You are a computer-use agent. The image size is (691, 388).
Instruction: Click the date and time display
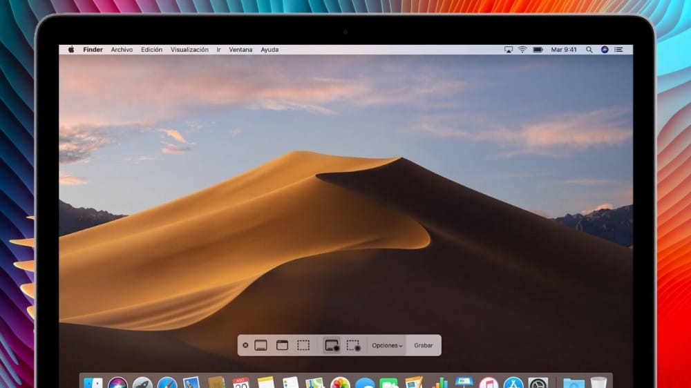[x=565, y=50]
